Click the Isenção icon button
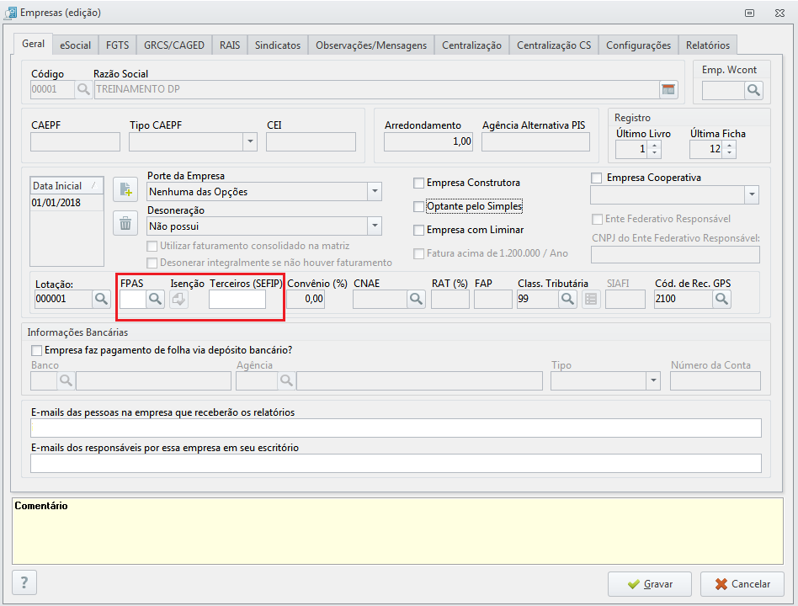The height and width of the screenshot is (606, 798). [178, 299]
